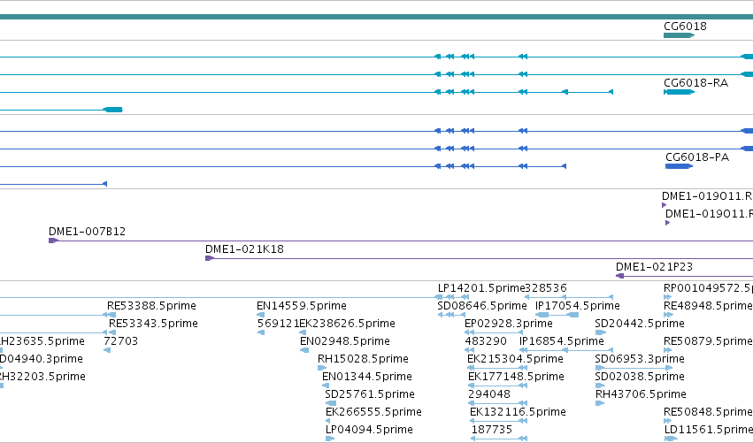The height and width of the screenshot is (443, 753).
Task: Click the EK132116.5prime EST label
Action: point(518,412)
